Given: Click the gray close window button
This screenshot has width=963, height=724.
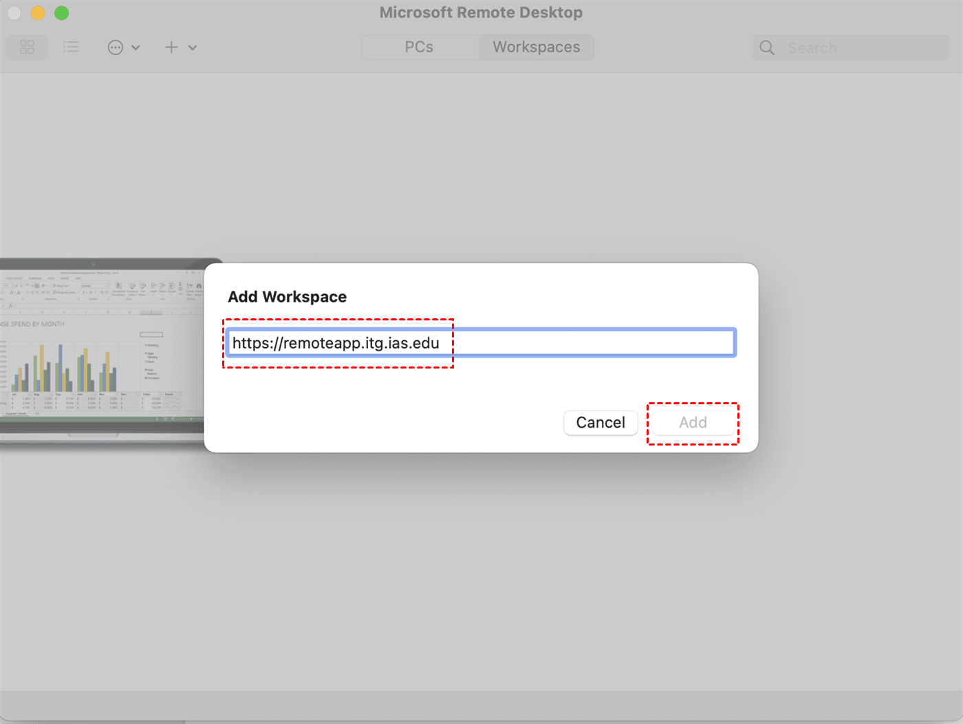Looking at the screenshot, I should click(x=14, y=13).
